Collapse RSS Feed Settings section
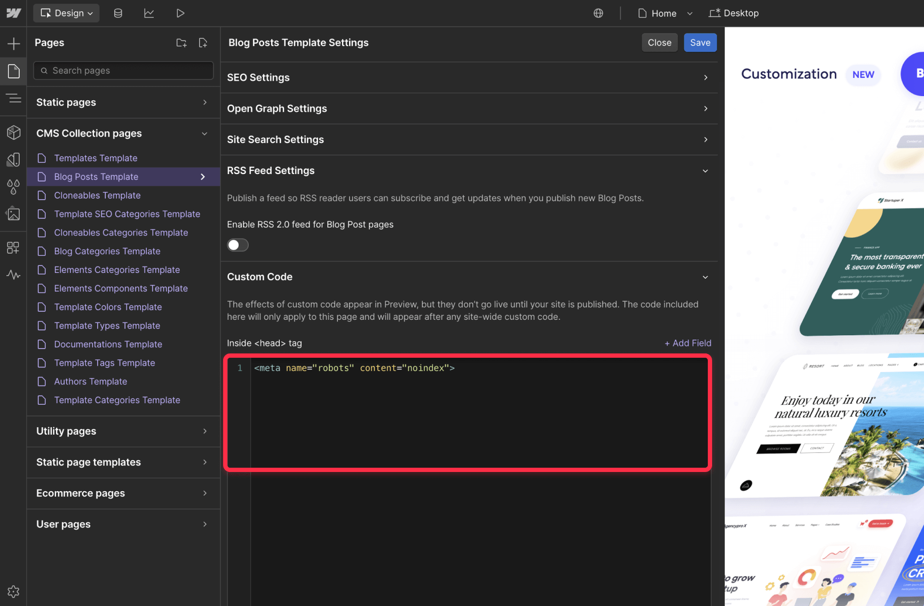The width and height of the screenshot is (924, 606). [469, 171]
